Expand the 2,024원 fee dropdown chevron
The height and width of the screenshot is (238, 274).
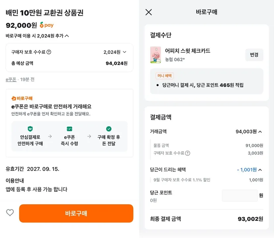pyautogui.click(x=125, y=52)
